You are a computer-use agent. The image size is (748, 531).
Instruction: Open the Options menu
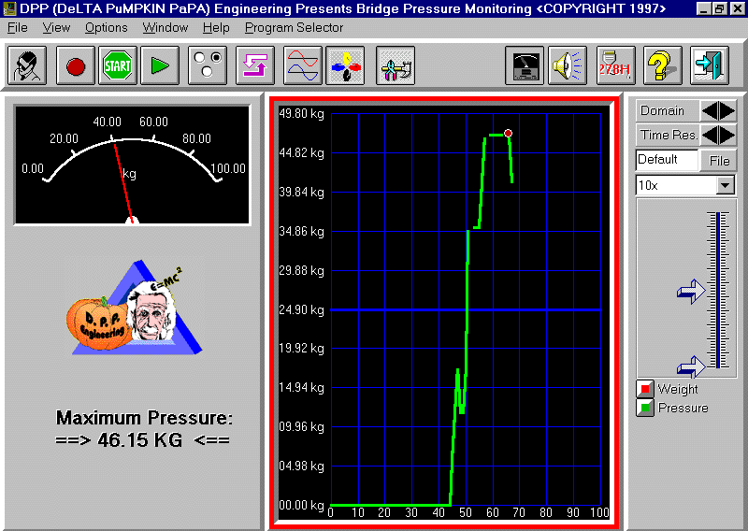[107, 28]
